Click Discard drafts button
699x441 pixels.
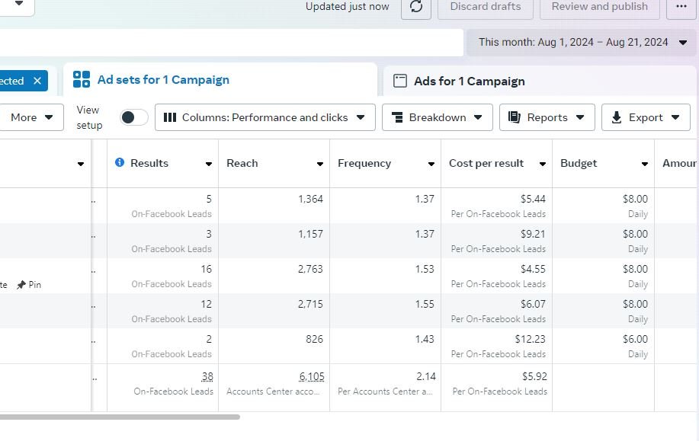pos(486,7)
